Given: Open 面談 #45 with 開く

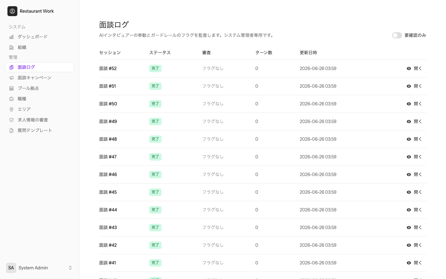Looking at the screenshot, I should [414, 192].
